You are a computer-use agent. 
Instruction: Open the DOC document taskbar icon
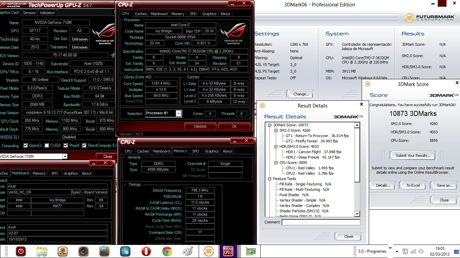tap(104, 251)
